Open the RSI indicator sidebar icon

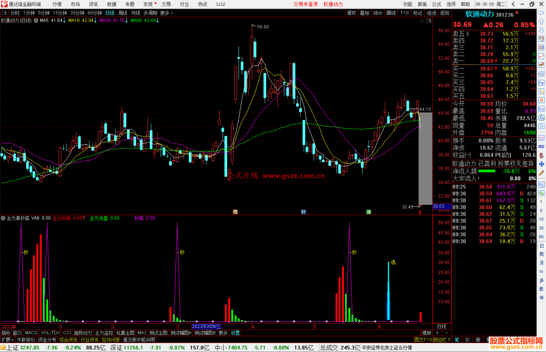pos(541,147)
